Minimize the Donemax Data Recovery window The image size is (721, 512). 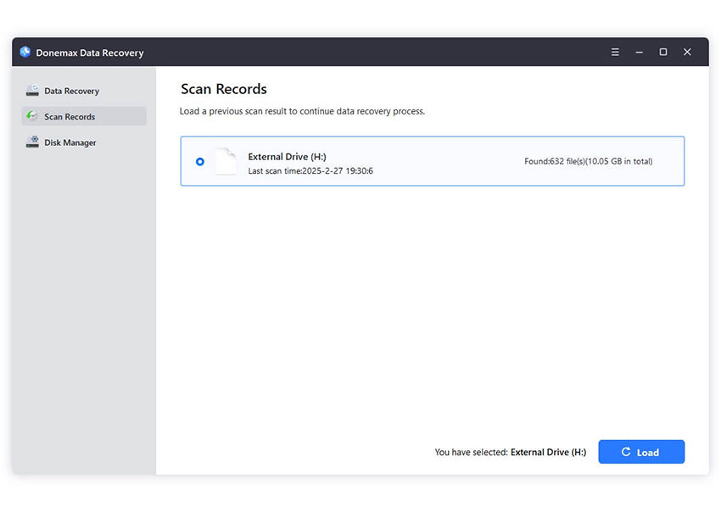click(x=640, y=52)
